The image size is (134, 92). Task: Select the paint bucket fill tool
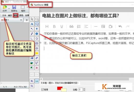click(x=32, y=58)
